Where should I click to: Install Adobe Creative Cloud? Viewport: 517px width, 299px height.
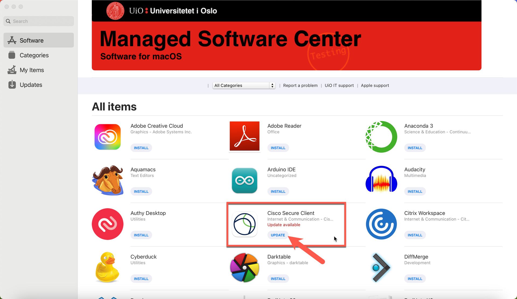point(141,148)
